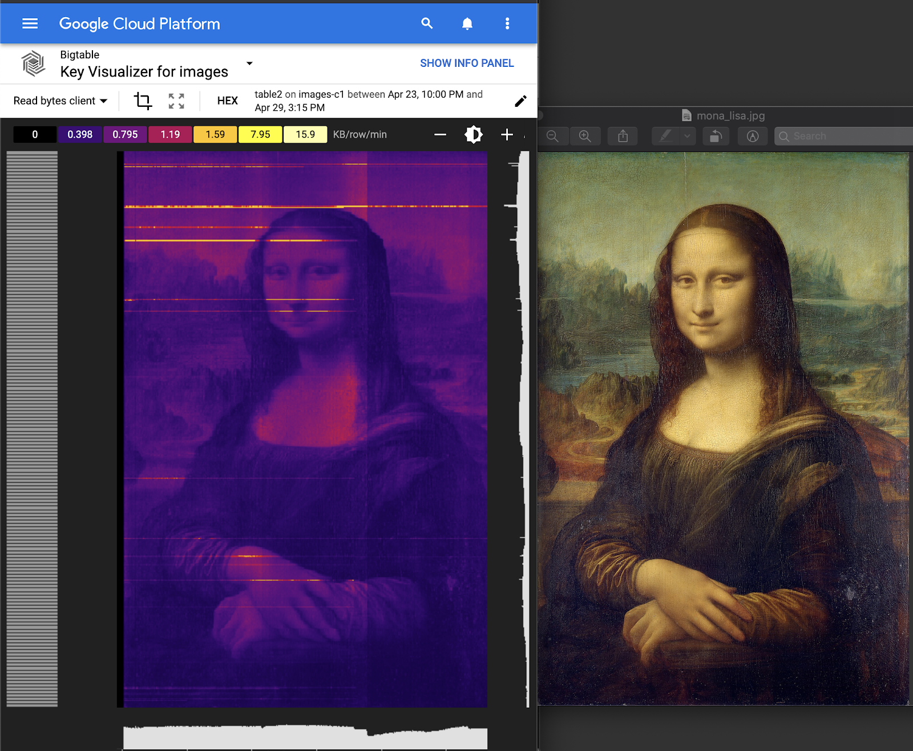913x751 pixels.
Task: Click the Preview search field
Action: (x=845, y=136)
